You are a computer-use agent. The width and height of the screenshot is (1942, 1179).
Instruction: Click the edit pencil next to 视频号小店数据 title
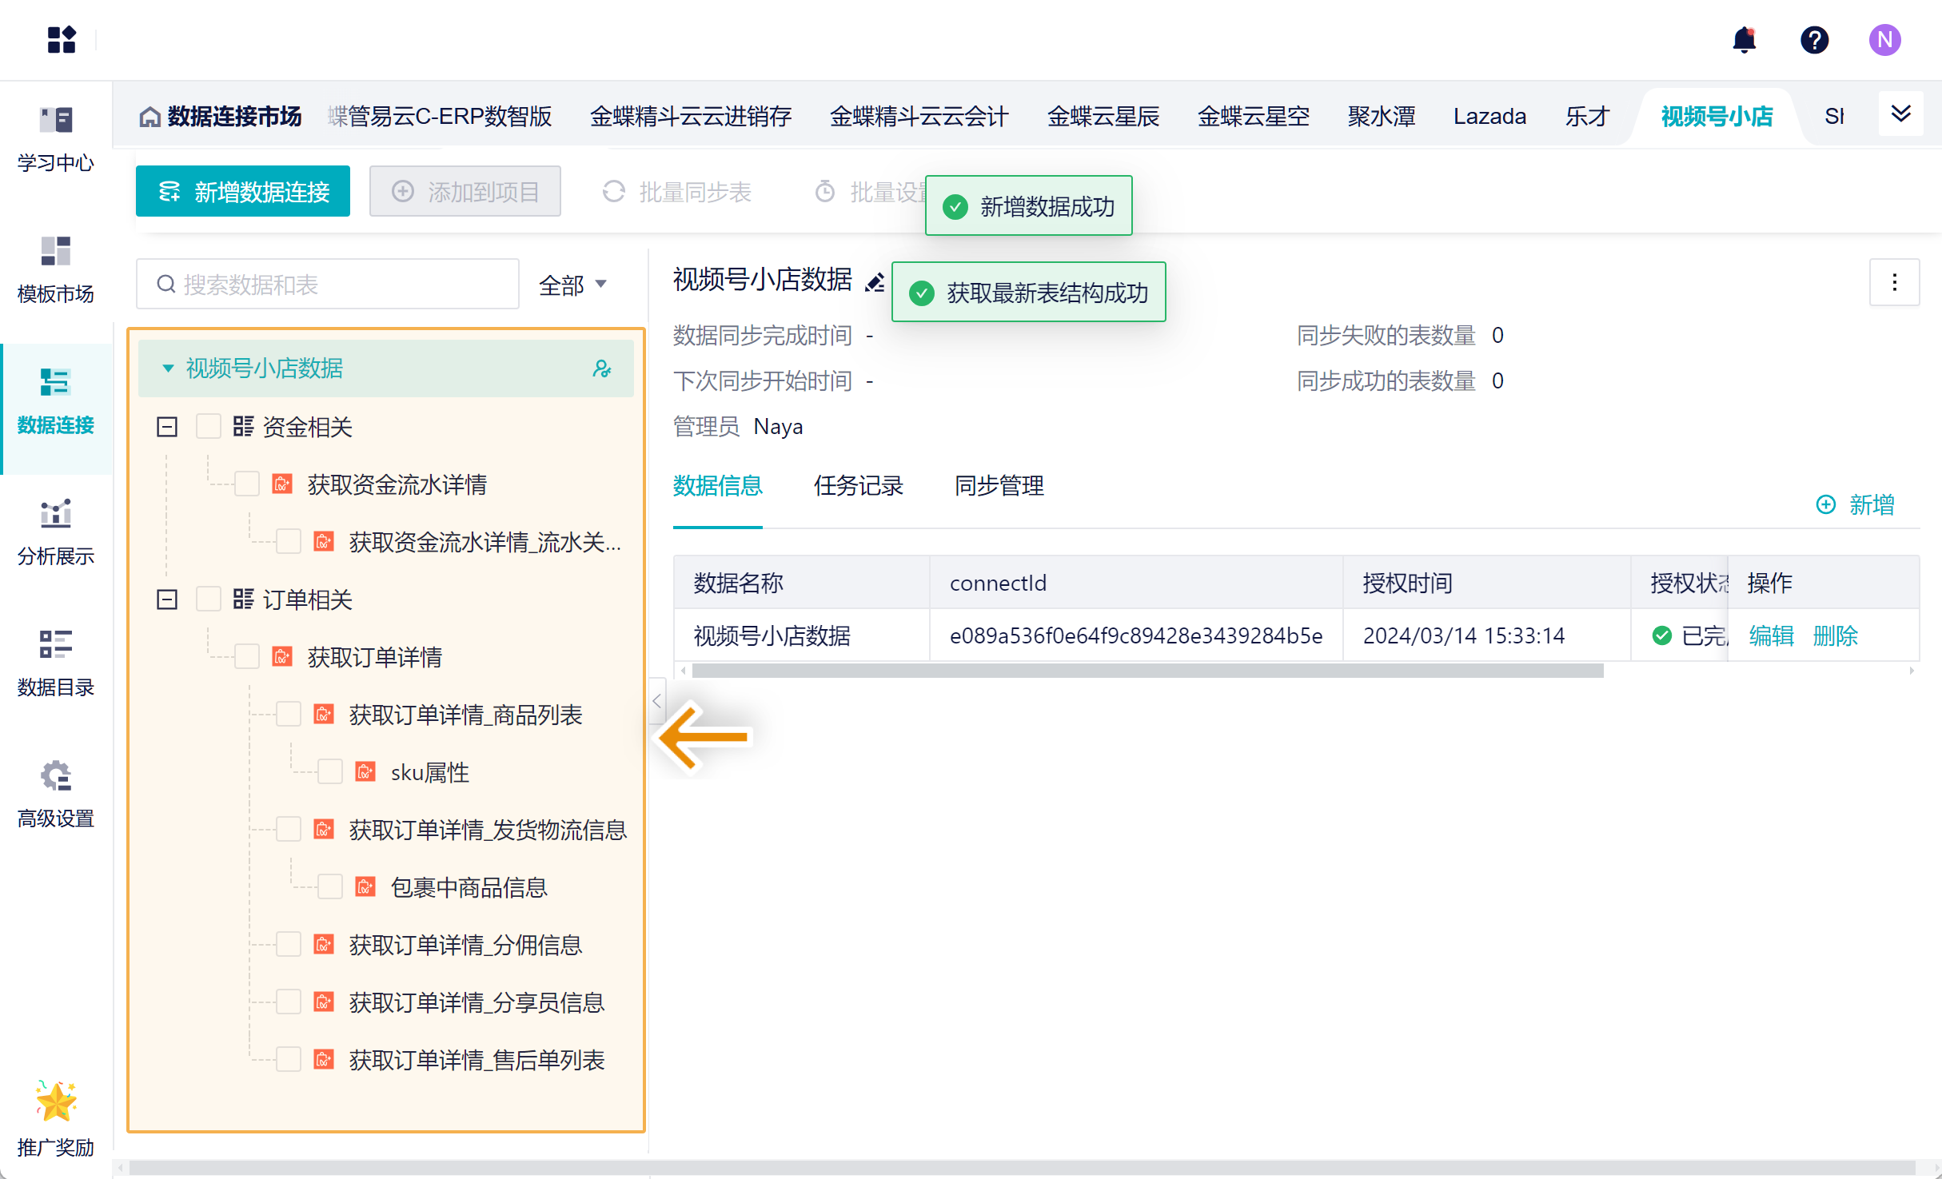[x=874, y=282]
